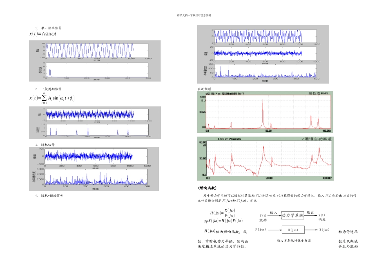
Task: Click the 动力学系统 block in diagram
Action: 292,215
